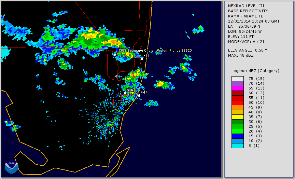
Task: Select the 75 dBZ white legend swatch
Action: tap(238, 79)
